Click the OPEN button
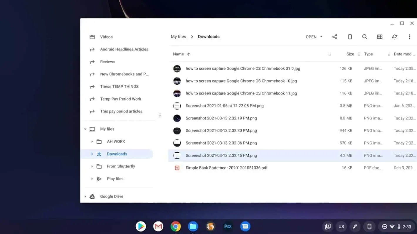Screen dimensions: 417x234 point(311,37)
